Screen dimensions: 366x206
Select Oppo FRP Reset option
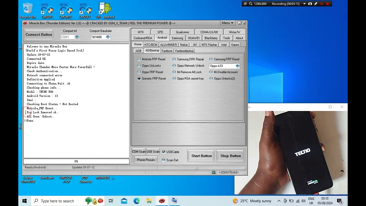point(150,72)
